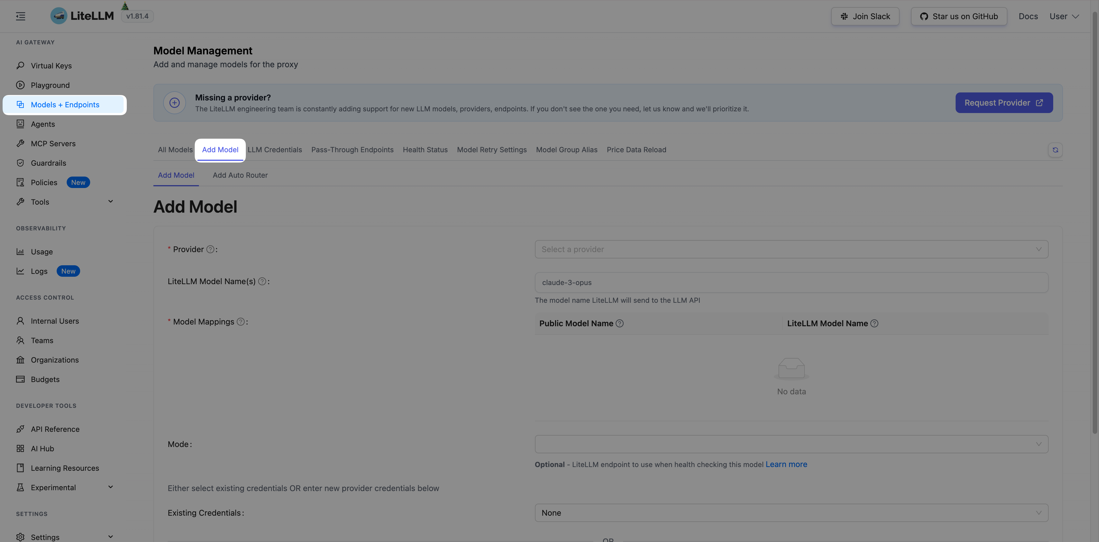1099x542 pixels.
Task: Open the Provider field help tooltip
Action: tap(210, 249)
